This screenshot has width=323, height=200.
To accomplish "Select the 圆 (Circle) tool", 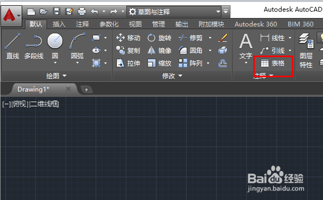I will point(55,46).
